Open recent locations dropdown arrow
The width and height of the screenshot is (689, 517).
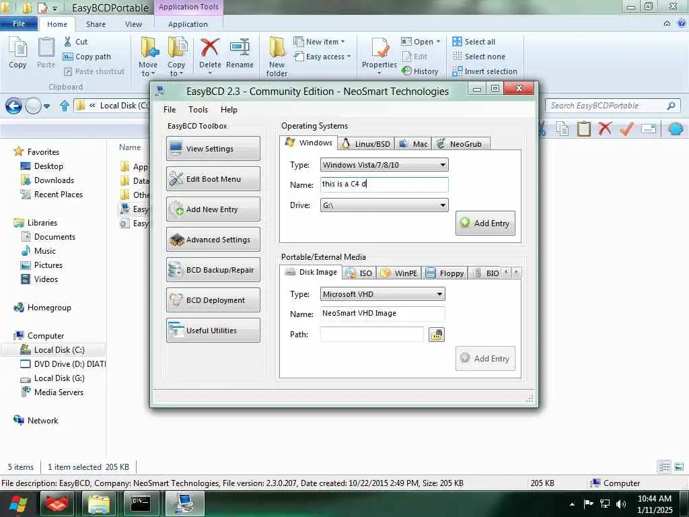click(x=46, y=106)
